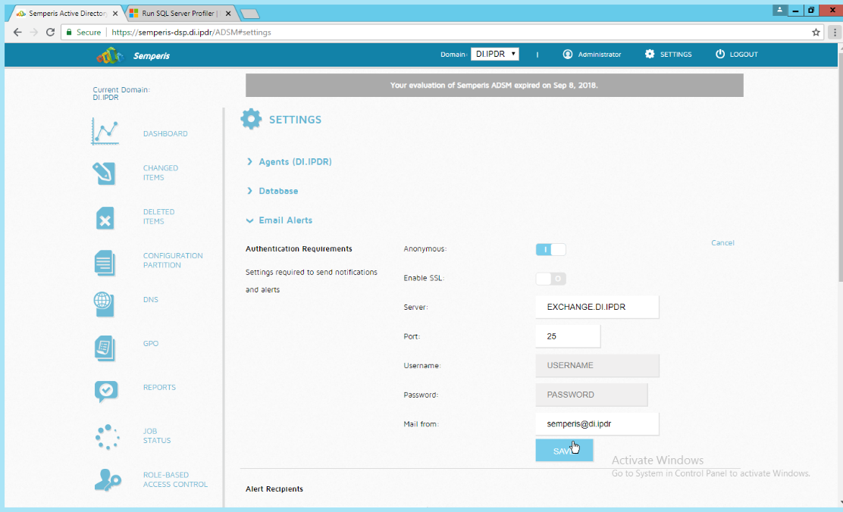Collapse the Email Alerts section
This screenshot has width=843, height=512.
[284, 220]
